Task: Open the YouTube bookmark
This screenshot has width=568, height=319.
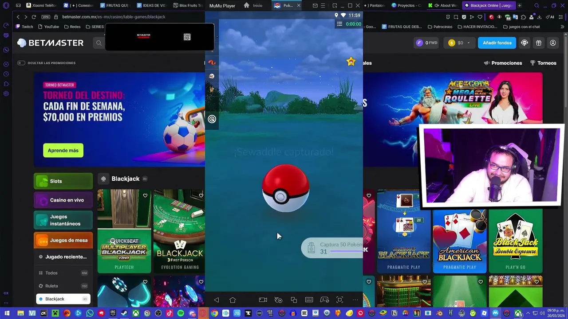Action: tap(48, 27)
